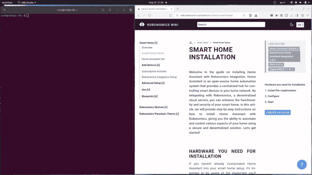The height and width of the screenshot is (175, 312).
Task: Open the Activities overview
Action: [x=7, y=2]
